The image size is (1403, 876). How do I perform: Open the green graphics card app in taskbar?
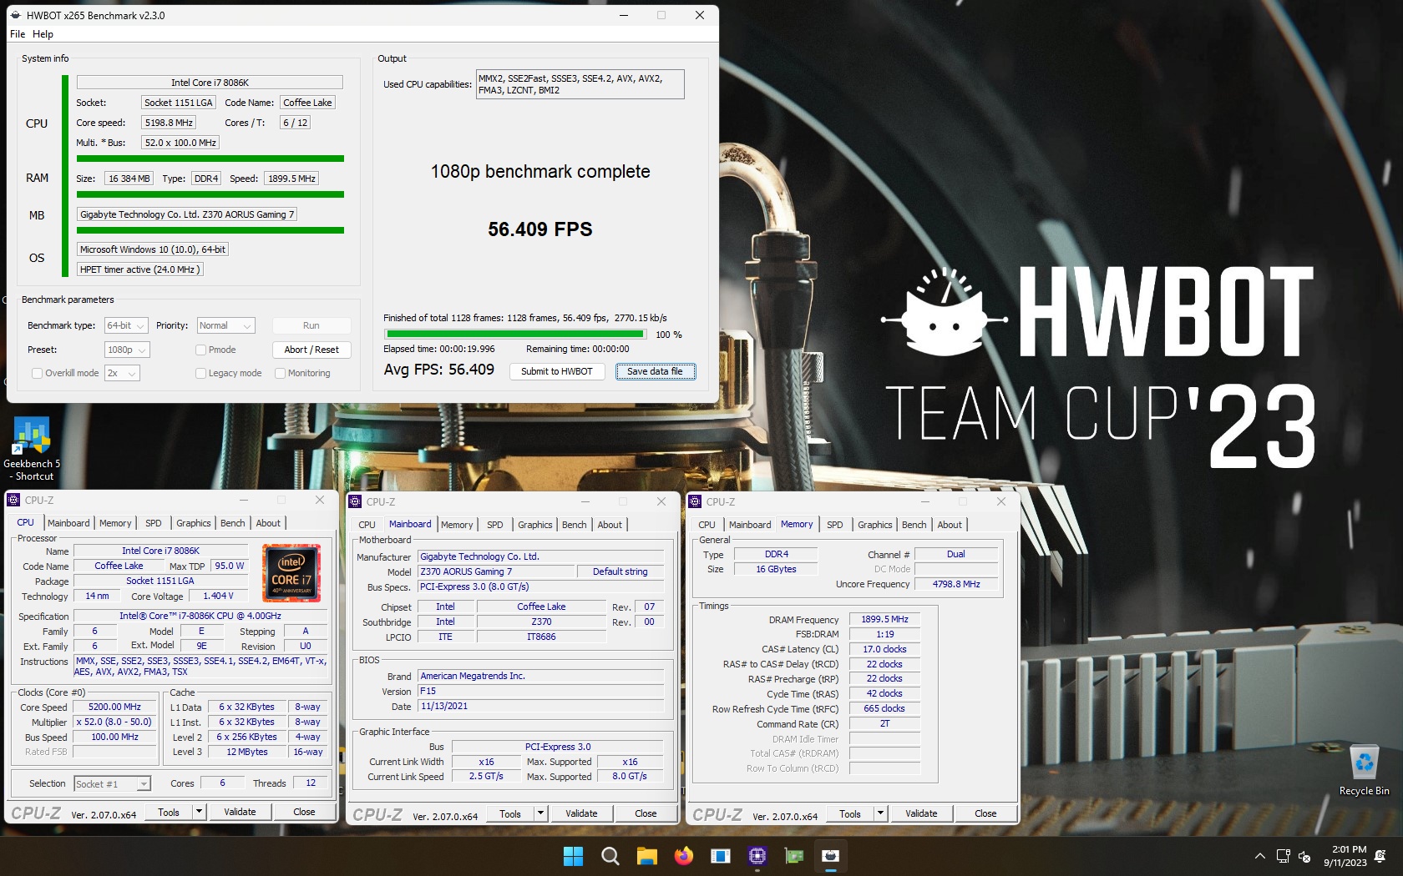tap(794, 856)
